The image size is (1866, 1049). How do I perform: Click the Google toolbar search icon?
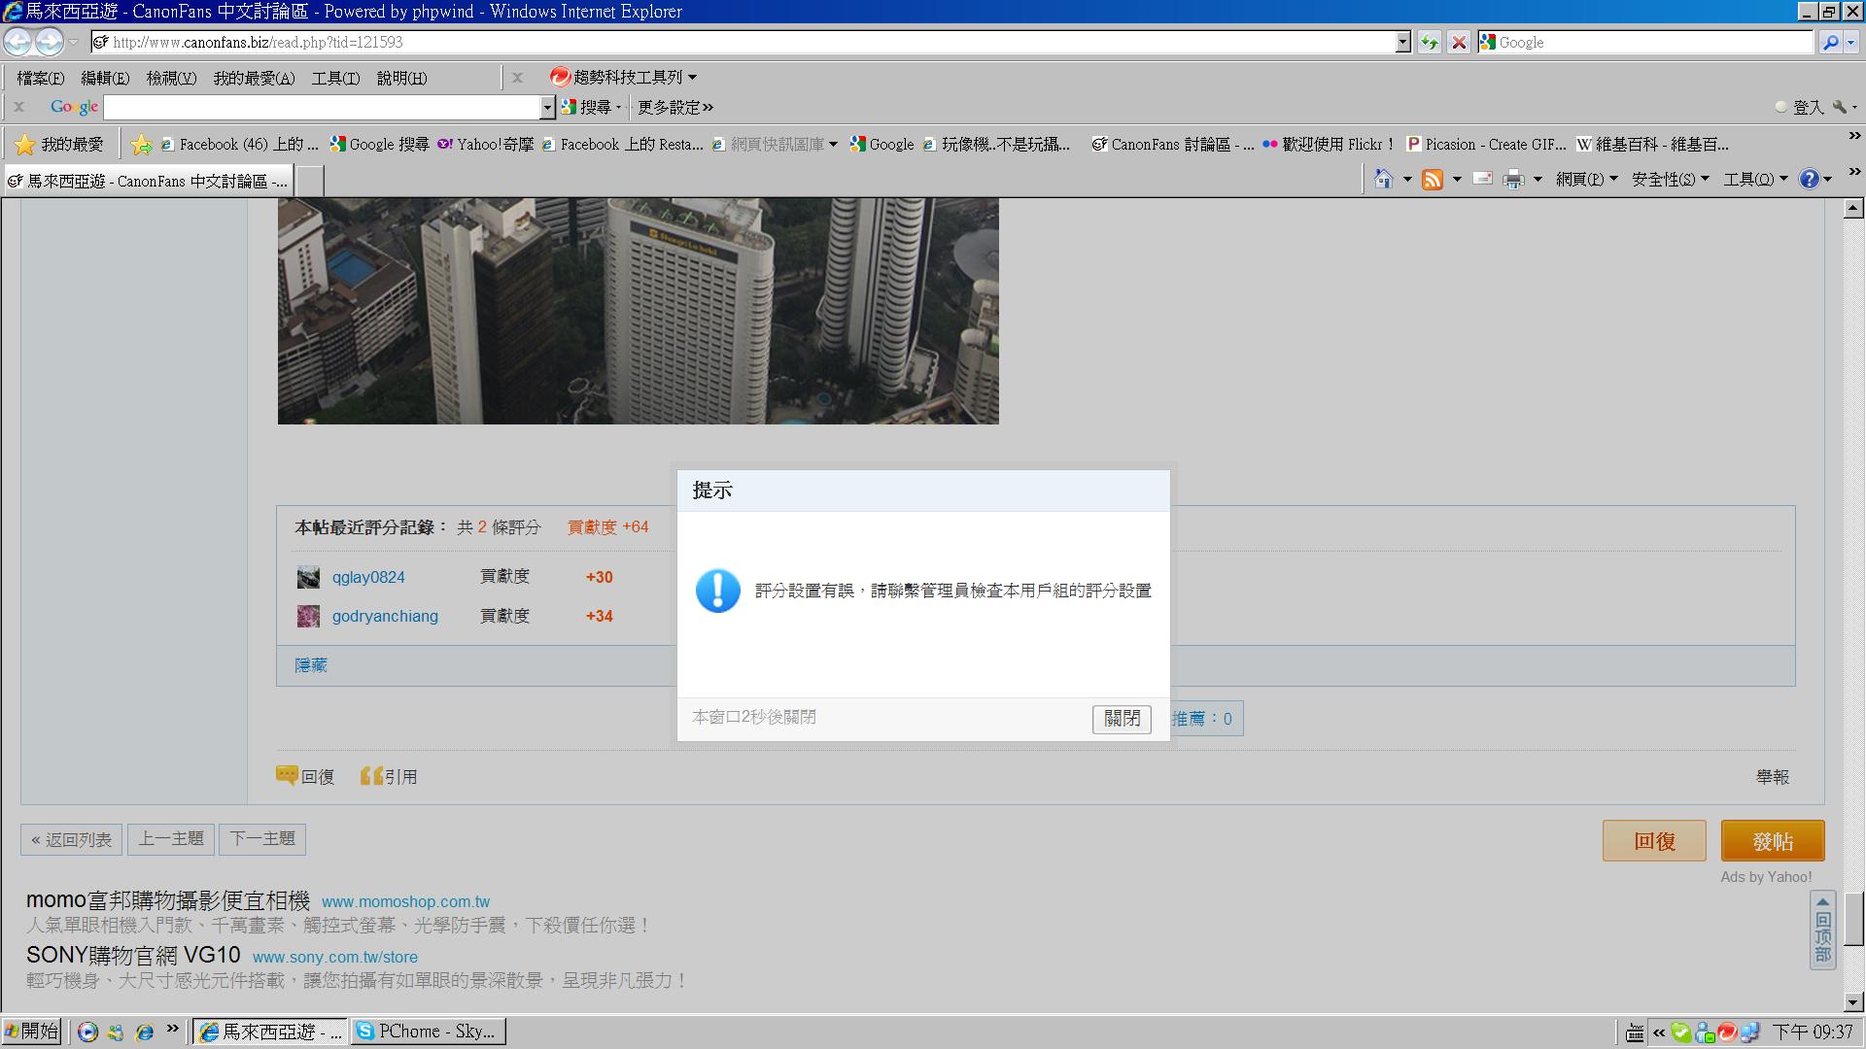(570, 107)
